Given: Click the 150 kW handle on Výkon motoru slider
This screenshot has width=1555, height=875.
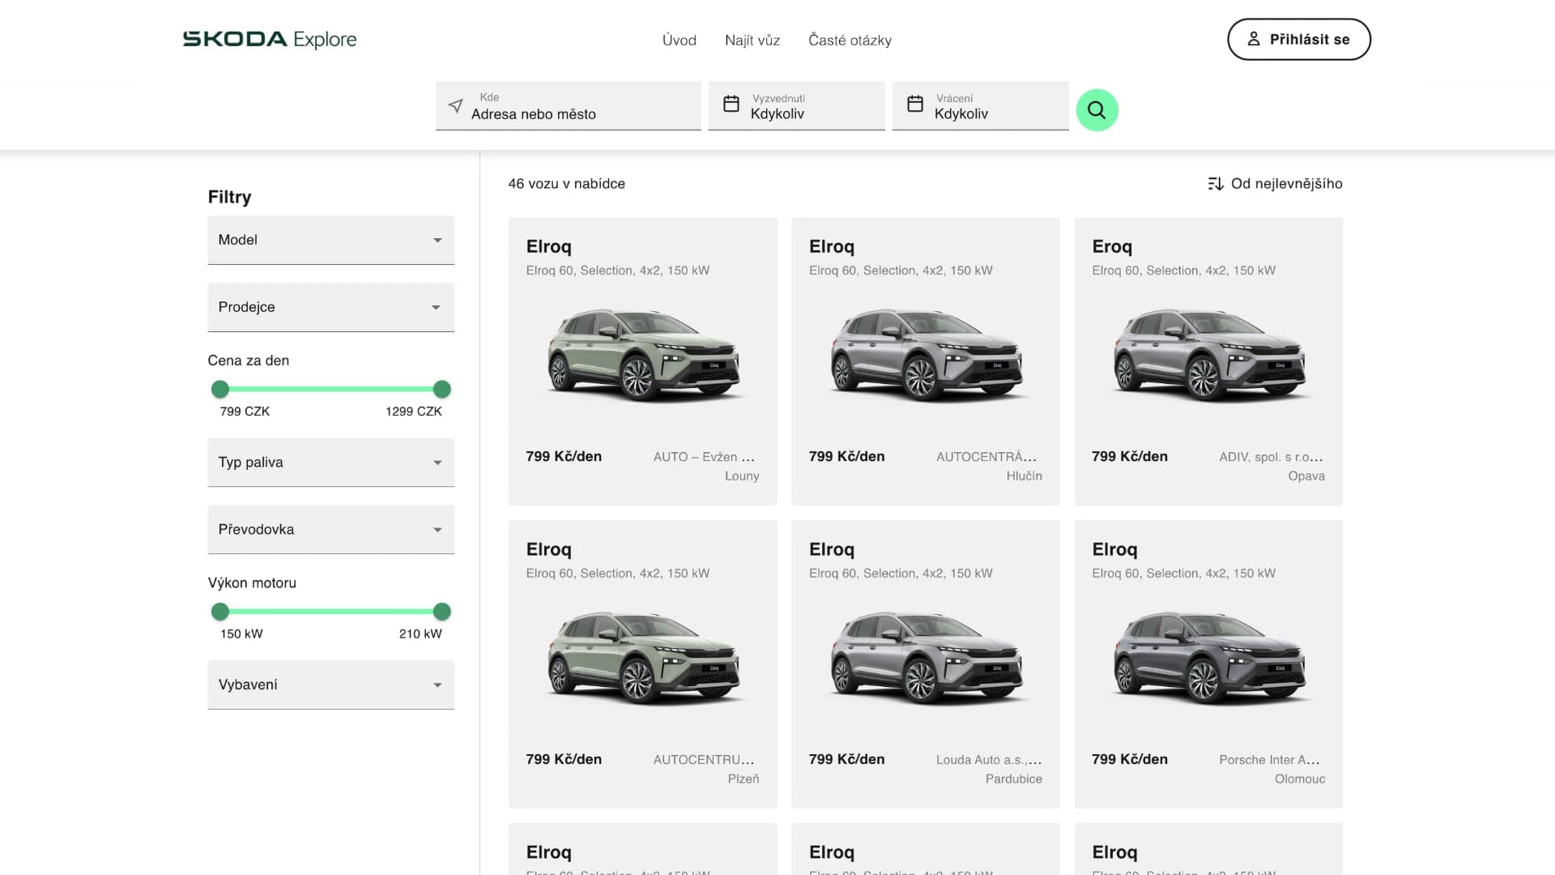Looking at the screenshot, I should pyautogui.click(x=220, y=612).
